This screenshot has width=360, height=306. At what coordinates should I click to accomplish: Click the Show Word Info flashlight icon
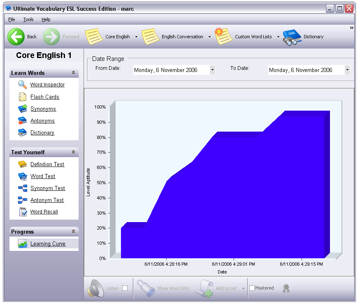(146, 288)
